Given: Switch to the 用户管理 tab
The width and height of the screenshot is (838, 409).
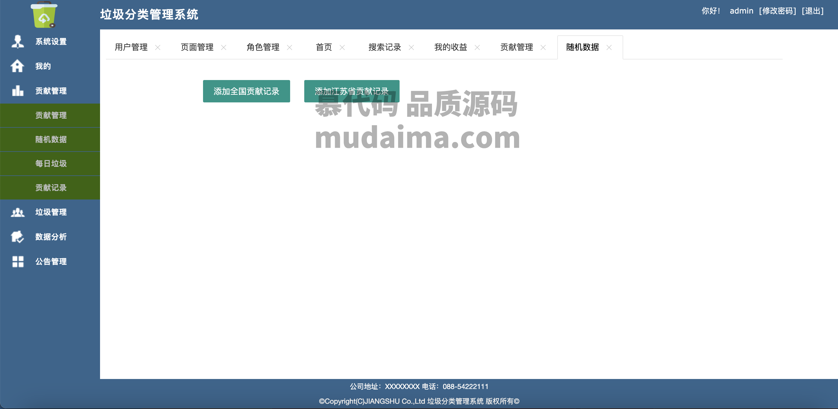Looking at the screenshot, I should tap(131, 47).
